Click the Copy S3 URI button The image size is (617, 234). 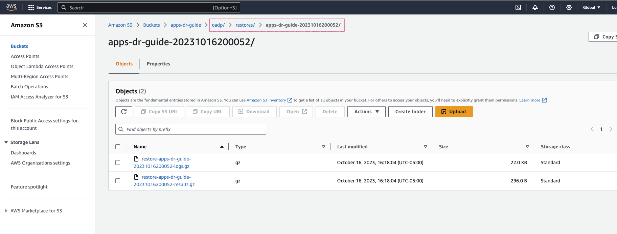(x=159, y=112)
